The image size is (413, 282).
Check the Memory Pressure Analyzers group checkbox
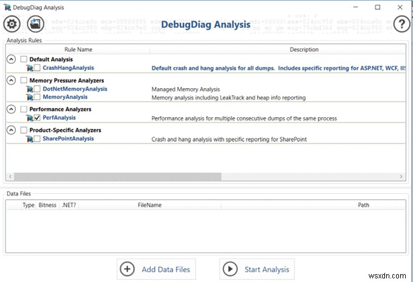[x=24, y=80]
